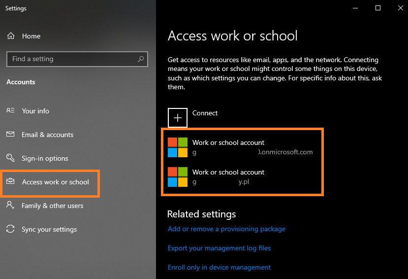Select Access work or school in sidebar

click(56, 182)
